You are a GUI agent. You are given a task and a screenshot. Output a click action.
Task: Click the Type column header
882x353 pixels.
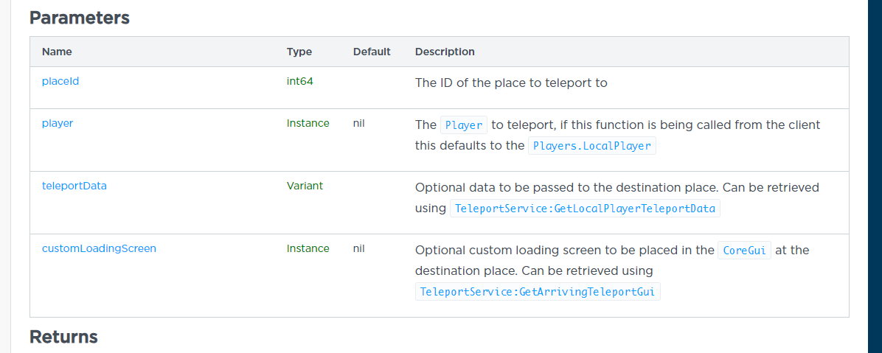(x=299, y=52)
